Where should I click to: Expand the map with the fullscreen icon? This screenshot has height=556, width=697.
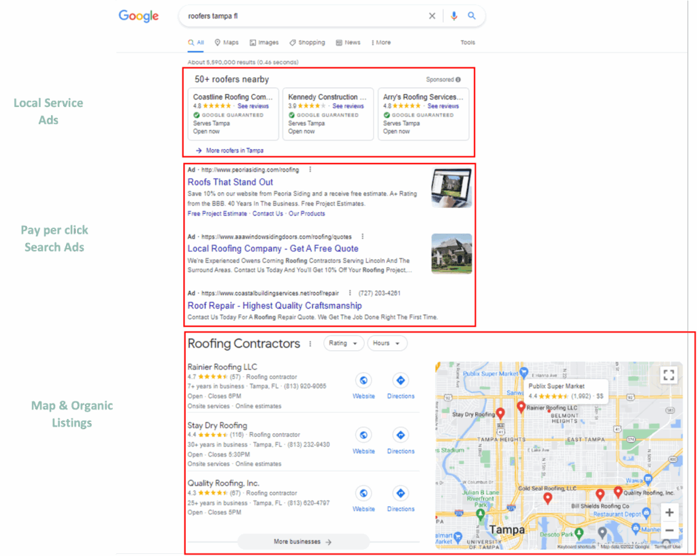point(668,374)
